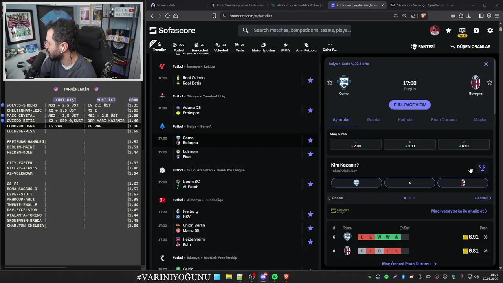This screenshot has width=503, height=283.
Task: Focus the Sofascore search field
Action: (x=295, y=30)
